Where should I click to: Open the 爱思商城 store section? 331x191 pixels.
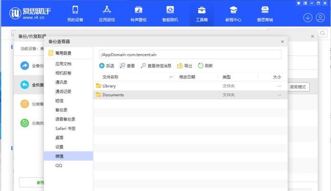(265, 14)
